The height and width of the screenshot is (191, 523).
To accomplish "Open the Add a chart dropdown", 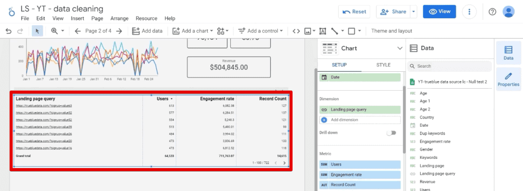I will click(193, 31).
